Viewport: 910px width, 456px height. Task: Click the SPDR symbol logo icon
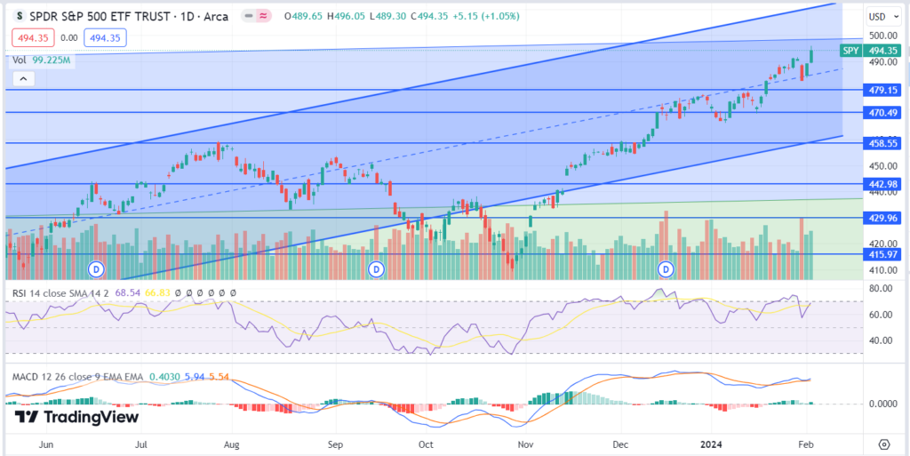20,16
